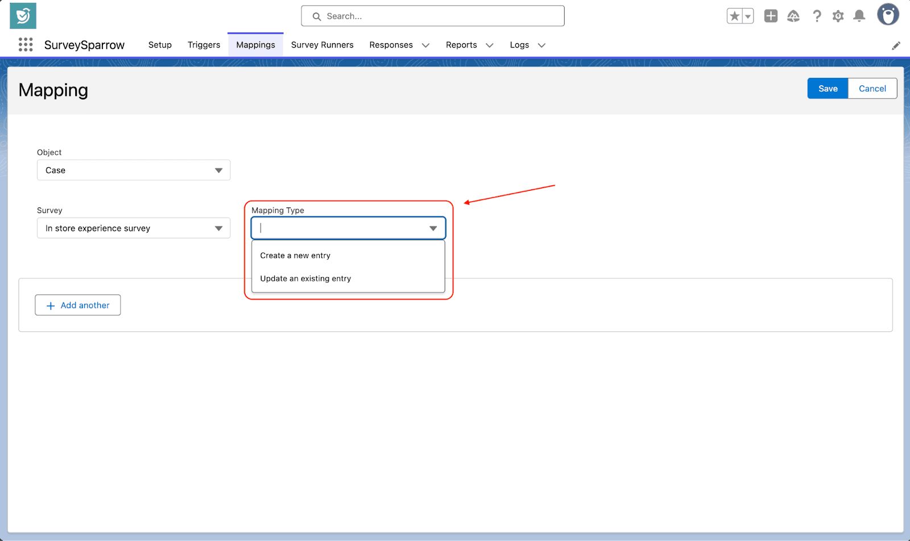
Task: Open the Global Actions plus icon
Action: coord(771,16)
